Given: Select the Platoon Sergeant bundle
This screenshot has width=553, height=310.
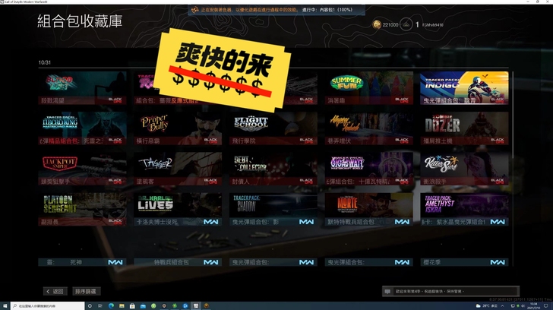Looking at the screenshot, I should click(82, 210).
